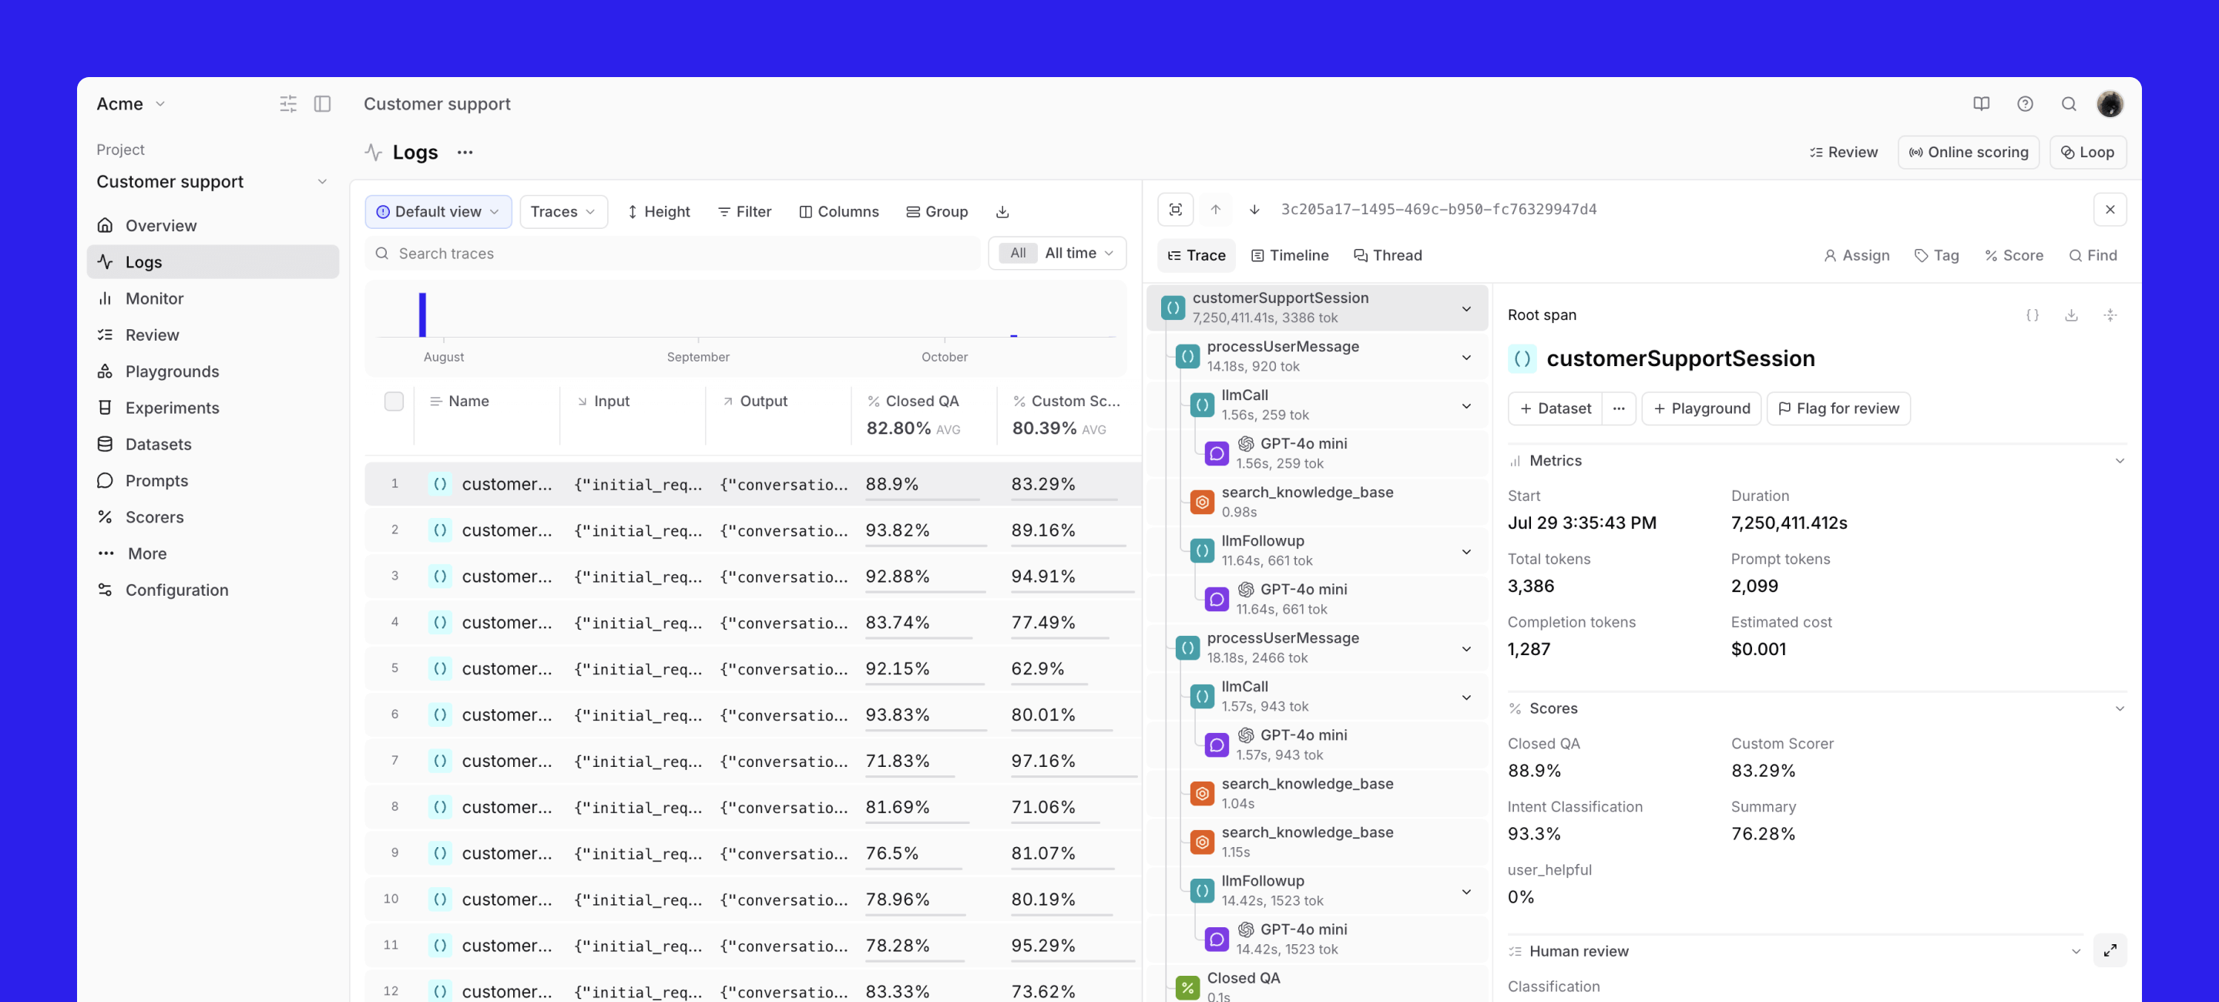Click the Online scoring button
Screen dimensions: 2219x1002
1969,153
